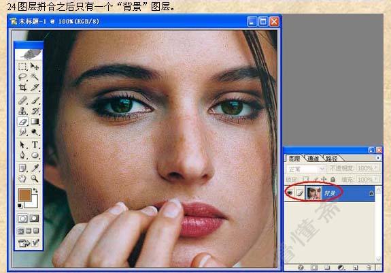Select the Slice tool
This screenshot has height=273, width=391.
pyautogui.click(x=35, y=87)
